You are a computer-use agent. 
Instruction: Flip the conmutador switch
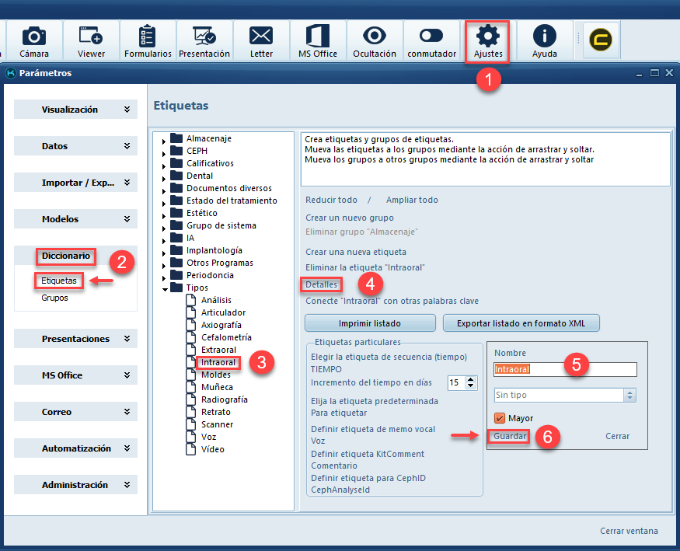431,41
